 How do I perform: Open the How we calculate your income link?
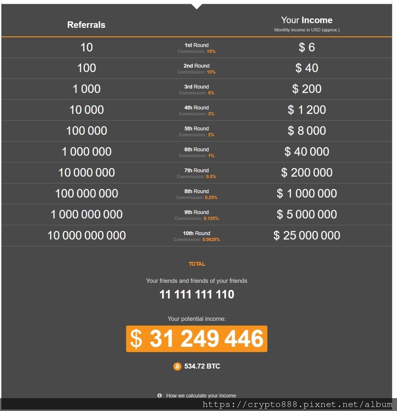coord(201,395)
